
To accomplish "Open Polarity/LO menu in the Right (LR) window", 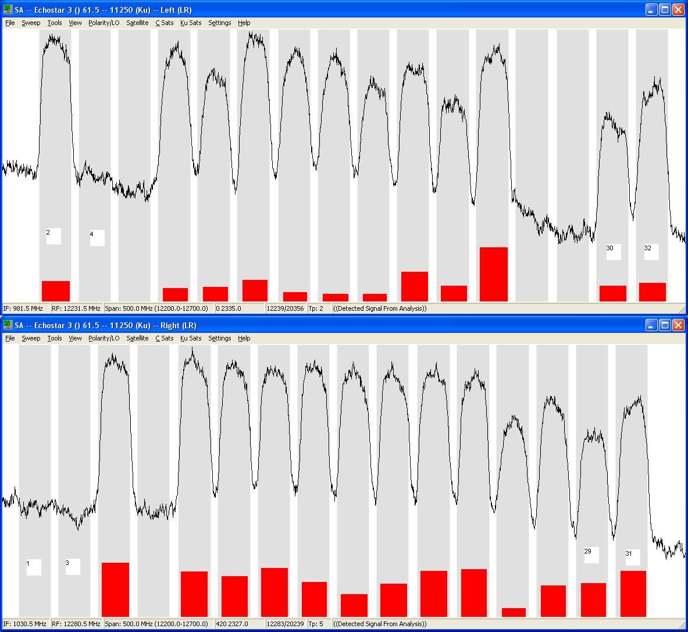I will 104,338.
